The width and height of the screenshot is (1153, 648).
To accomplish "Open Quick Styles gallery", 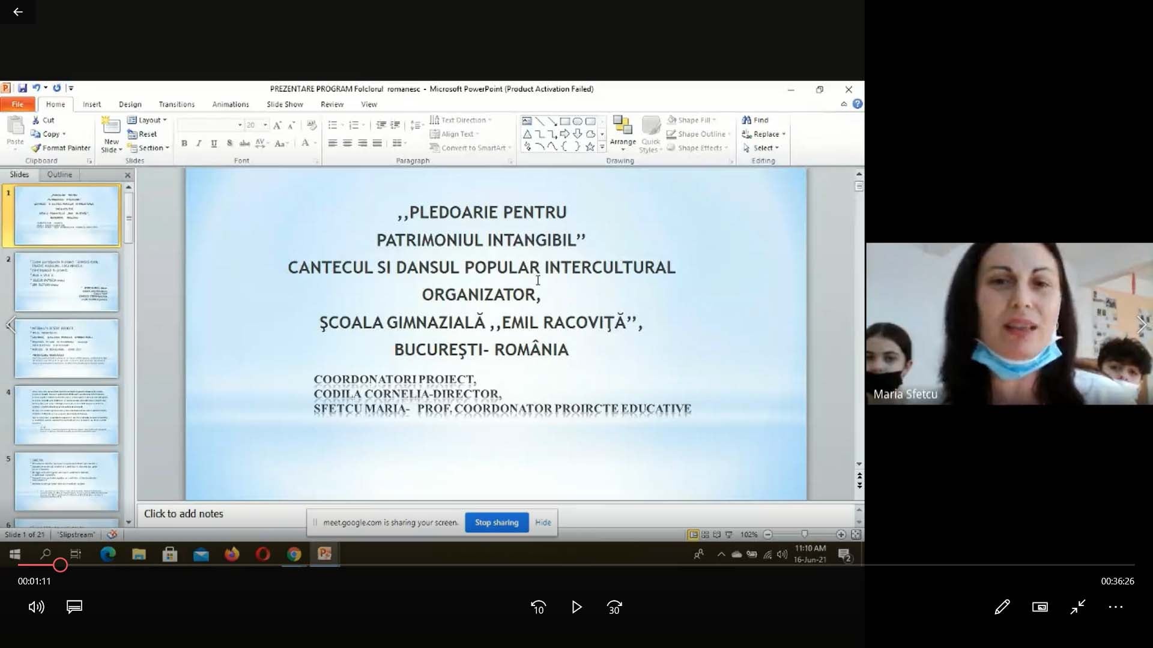I will coord(651,134).
